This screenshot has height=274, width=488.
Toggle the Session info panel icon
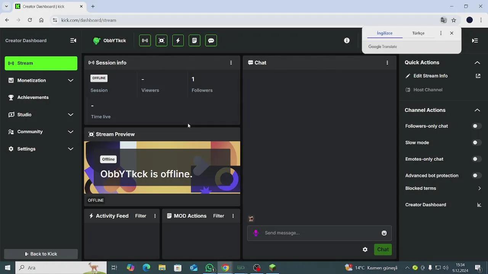tap(145, 41)
